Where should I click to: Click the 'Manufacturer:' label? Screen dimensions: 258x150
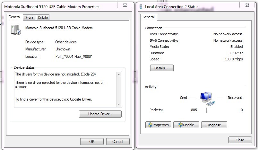pyautogui.click(x=36, y=49)
